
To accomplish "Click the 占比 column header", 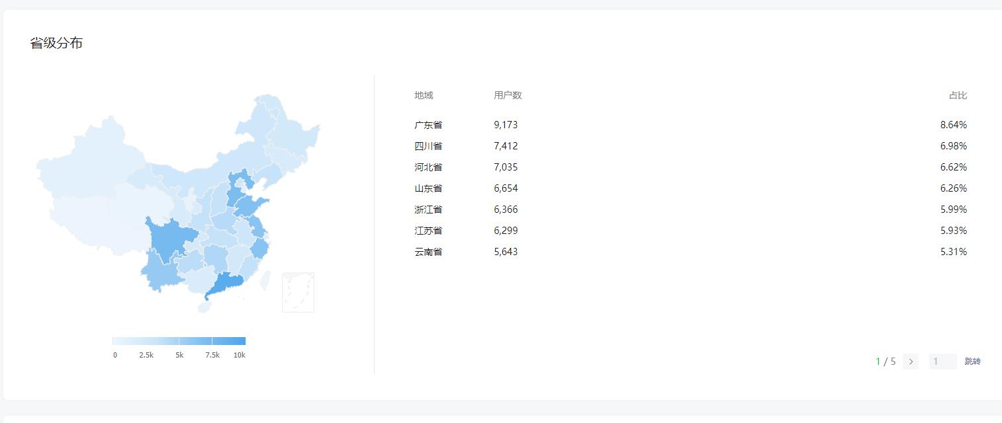I will pos(958,95).
